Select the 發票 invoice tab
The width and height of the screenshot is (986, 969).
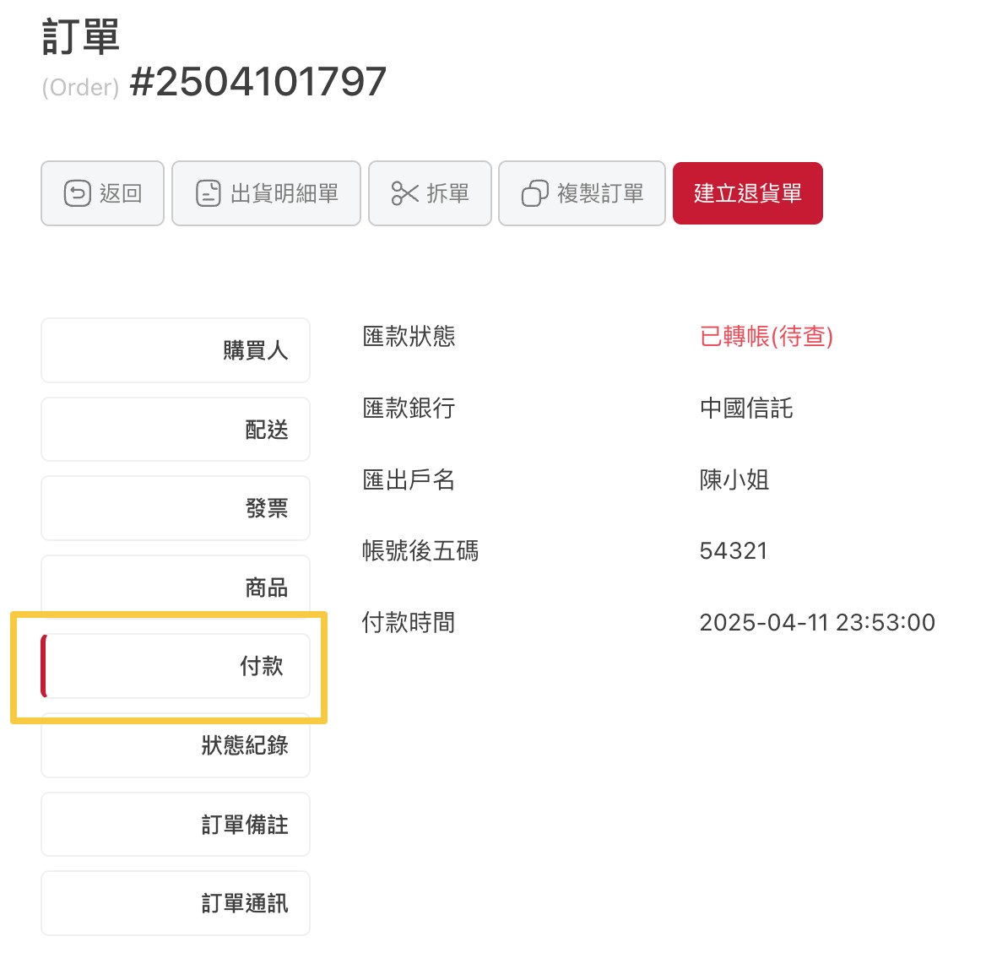[x=176, y=508]
